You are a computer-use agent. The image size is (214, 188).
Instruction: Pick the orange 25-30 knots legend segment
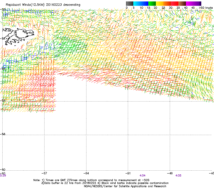pos(167,3)
